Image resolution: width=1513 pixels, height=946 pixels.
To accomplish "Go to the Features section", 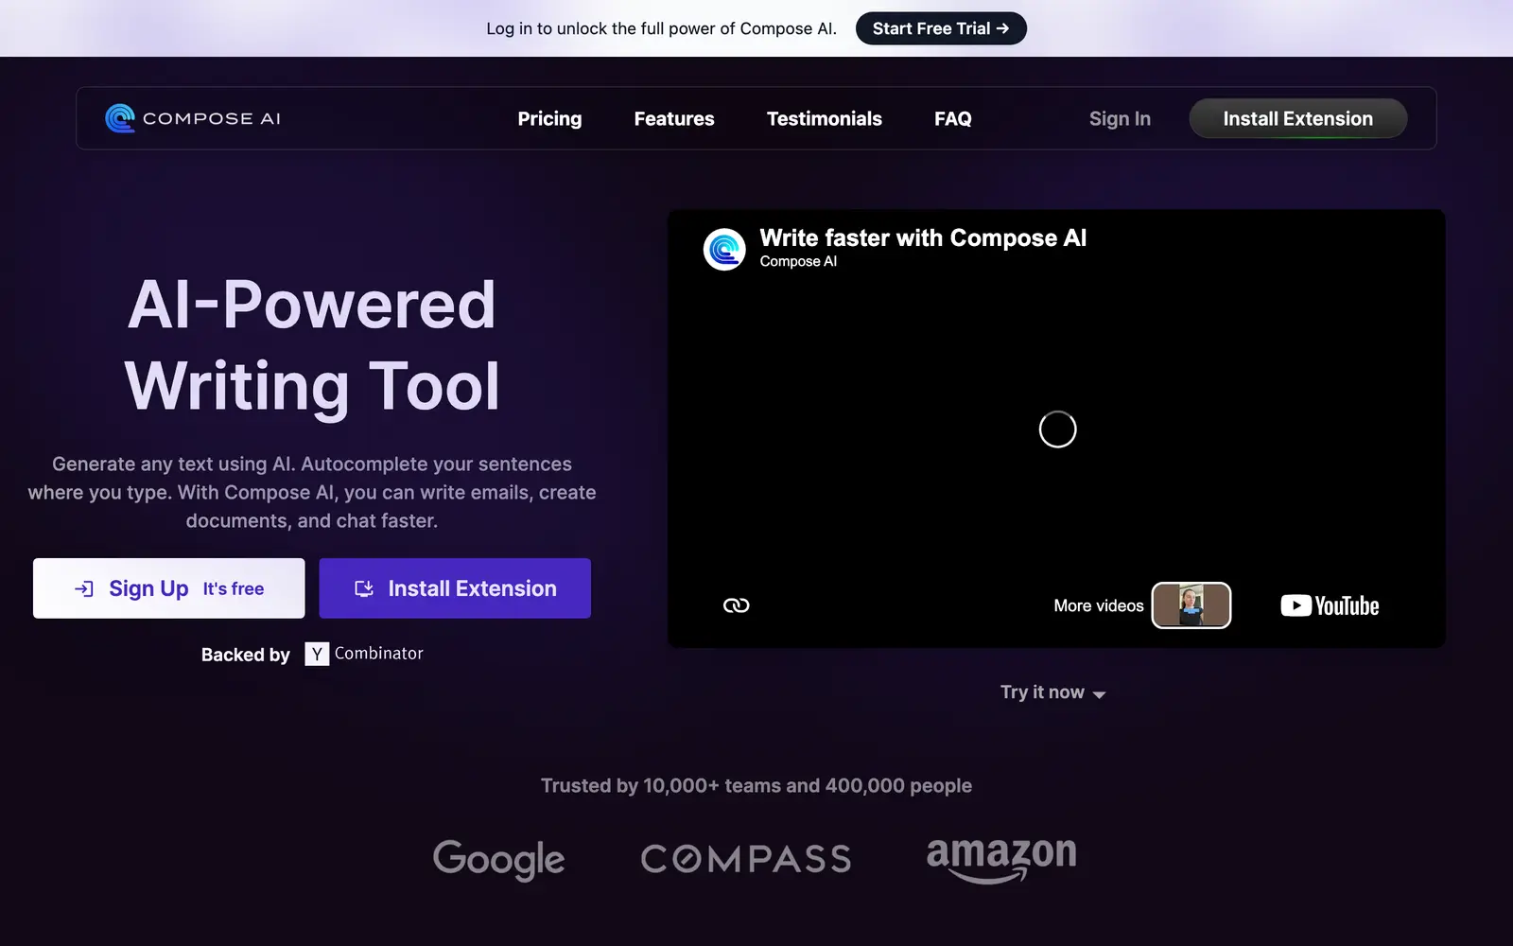I will (x=674, y=118).
